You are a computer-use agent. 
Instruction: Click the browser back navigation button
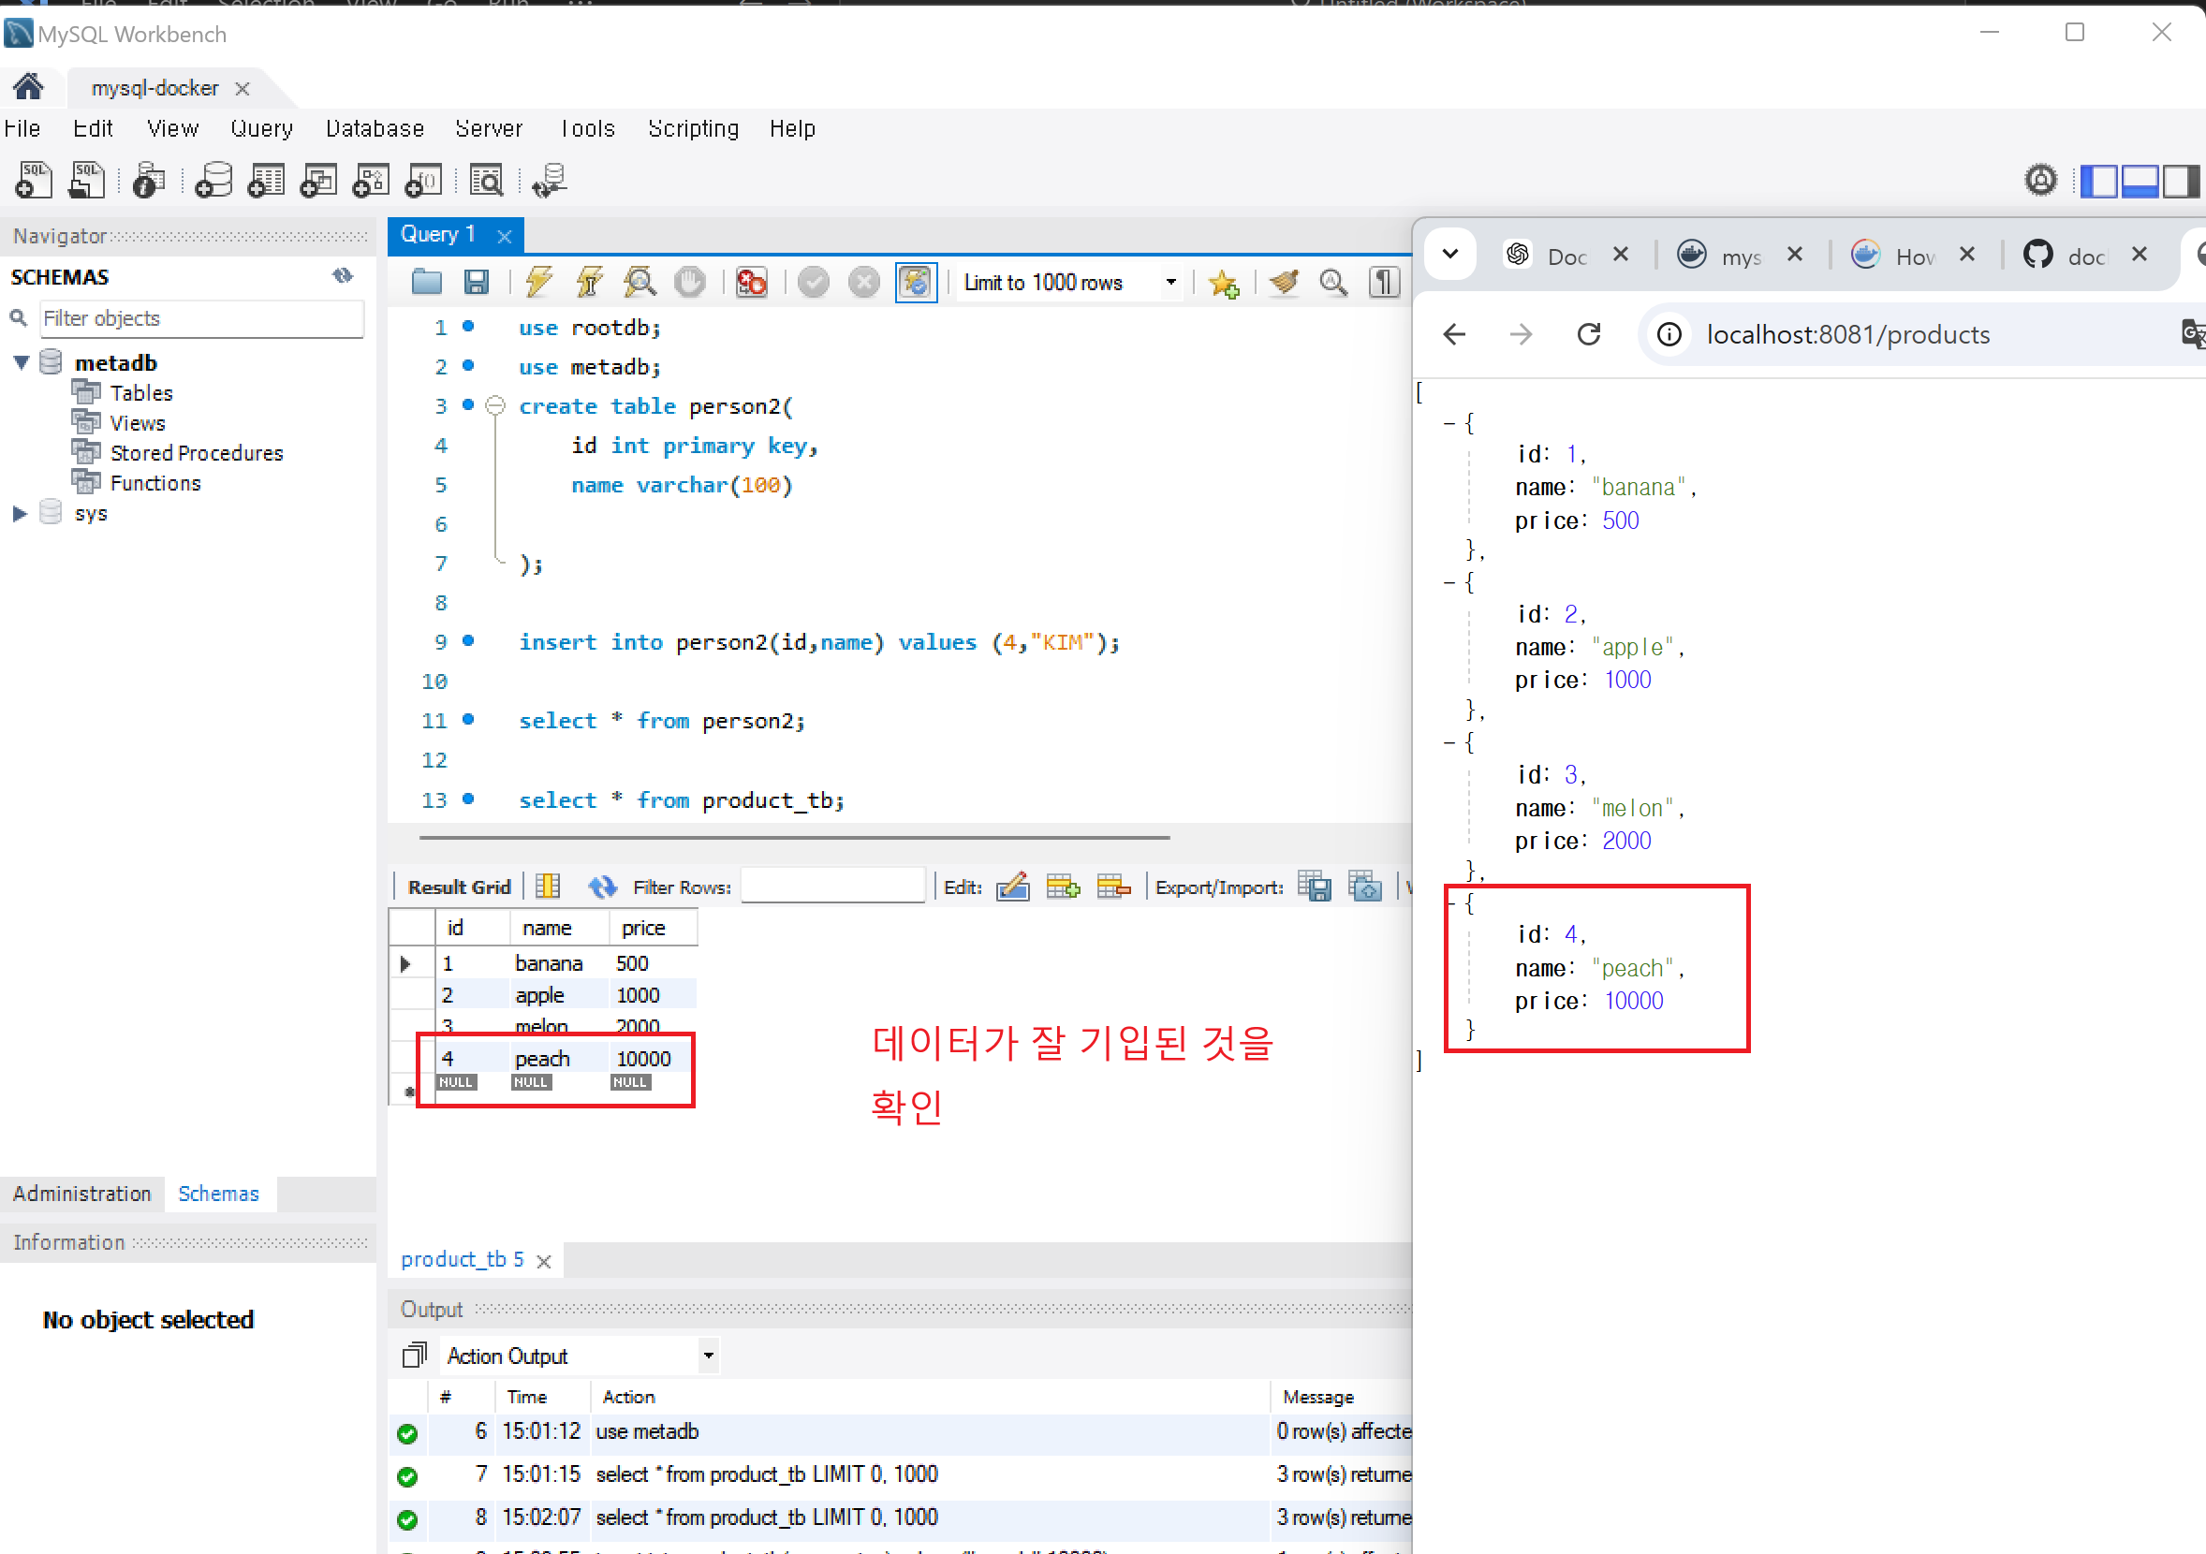(1455, 334)
